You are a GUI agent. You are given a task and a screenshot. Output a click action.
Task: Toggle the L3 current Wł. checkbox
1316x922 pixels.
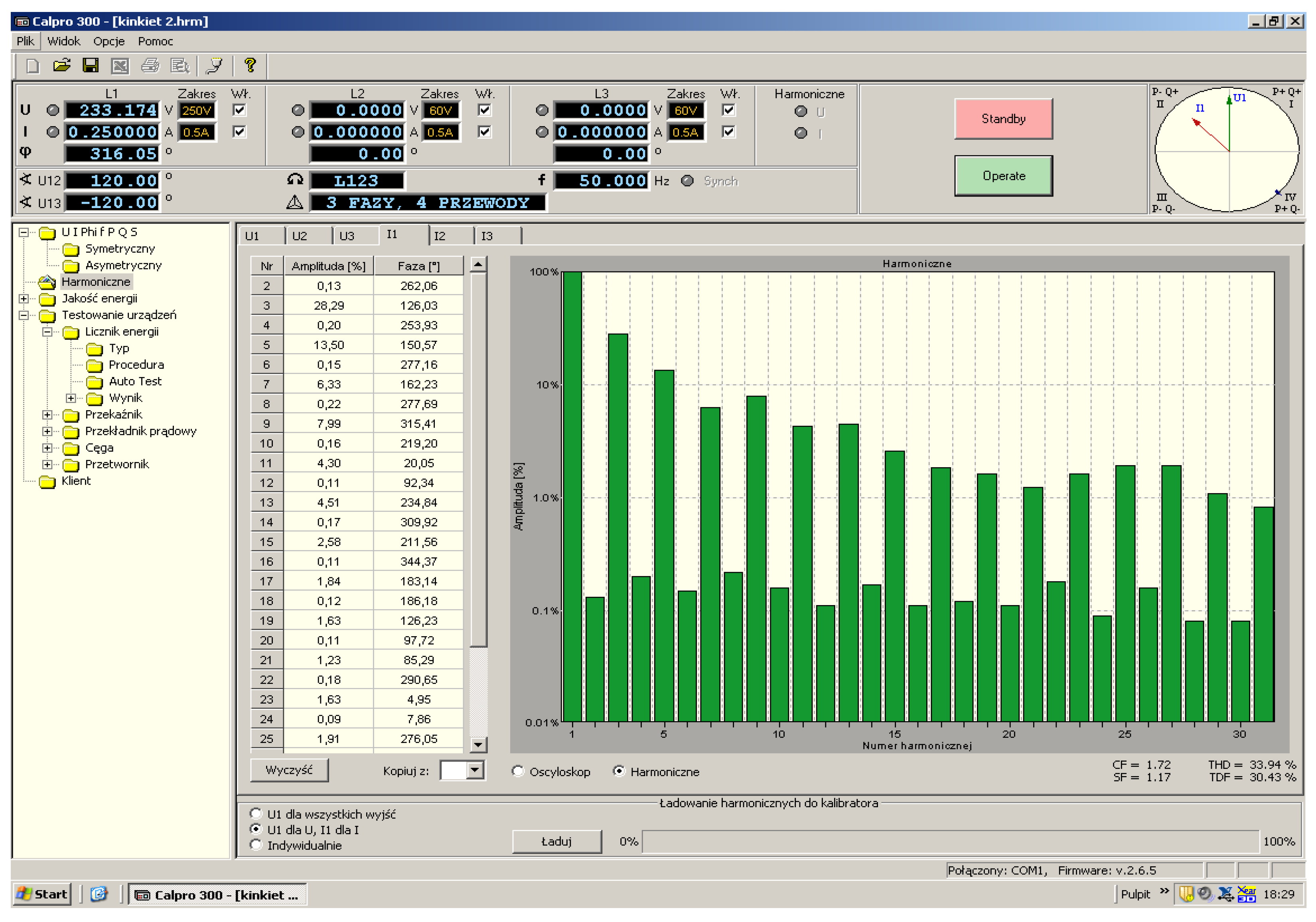(728, 132)
